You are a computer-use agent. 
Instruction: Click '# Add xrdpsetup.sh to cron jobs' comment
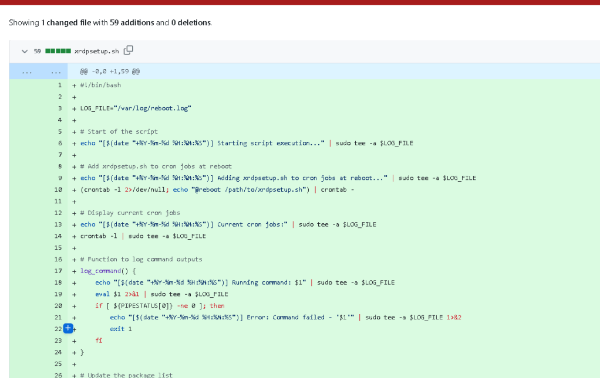[156, 166]
